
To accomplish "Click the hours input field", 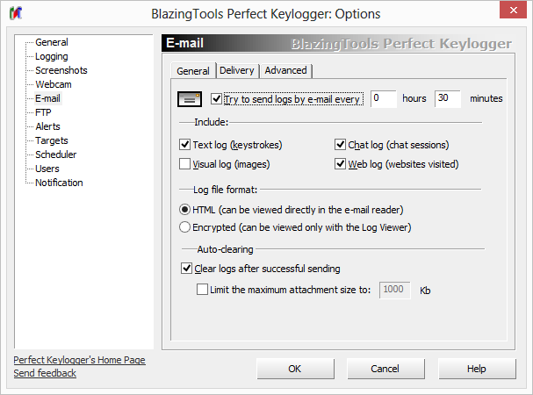I will [383, 98].
